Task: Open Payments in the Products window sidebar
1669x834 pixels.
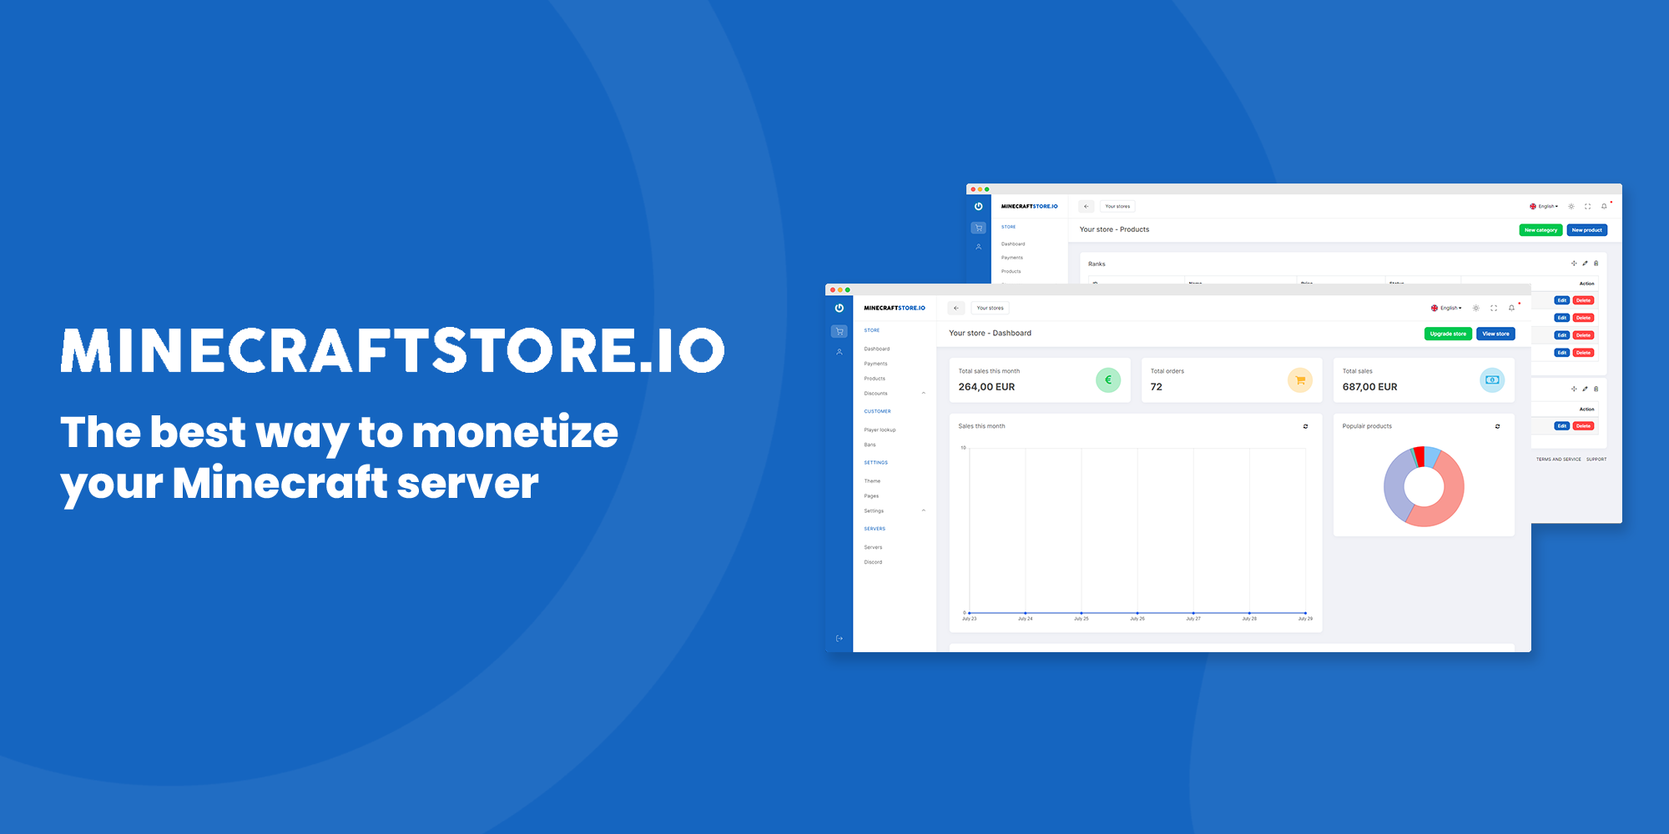Action: [1012, 258]
